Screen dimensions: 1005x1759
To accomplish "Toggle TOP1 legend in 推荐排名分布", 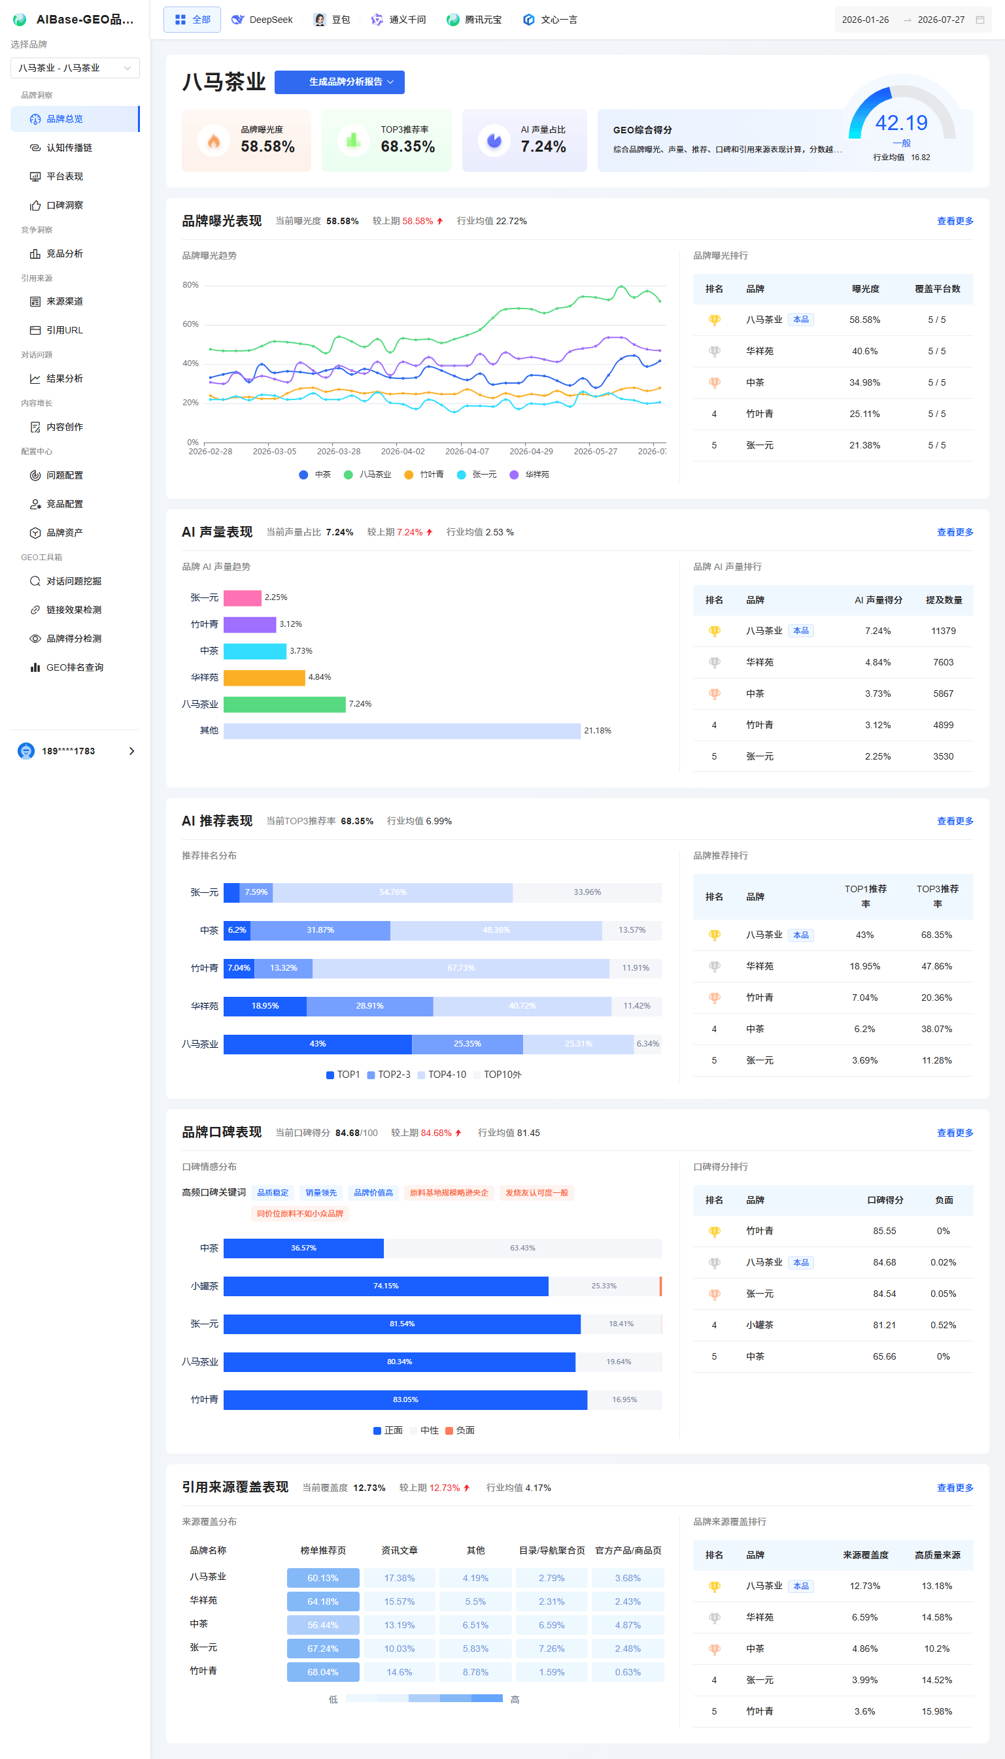I will coord(343,1075).
